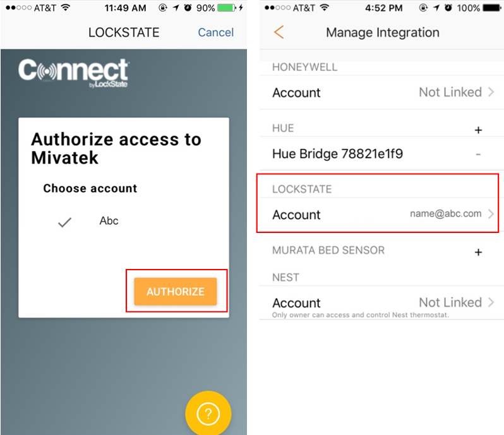Tap the Manage Integration title
This screenshot has height=435, width=504.
coord(383,32)
